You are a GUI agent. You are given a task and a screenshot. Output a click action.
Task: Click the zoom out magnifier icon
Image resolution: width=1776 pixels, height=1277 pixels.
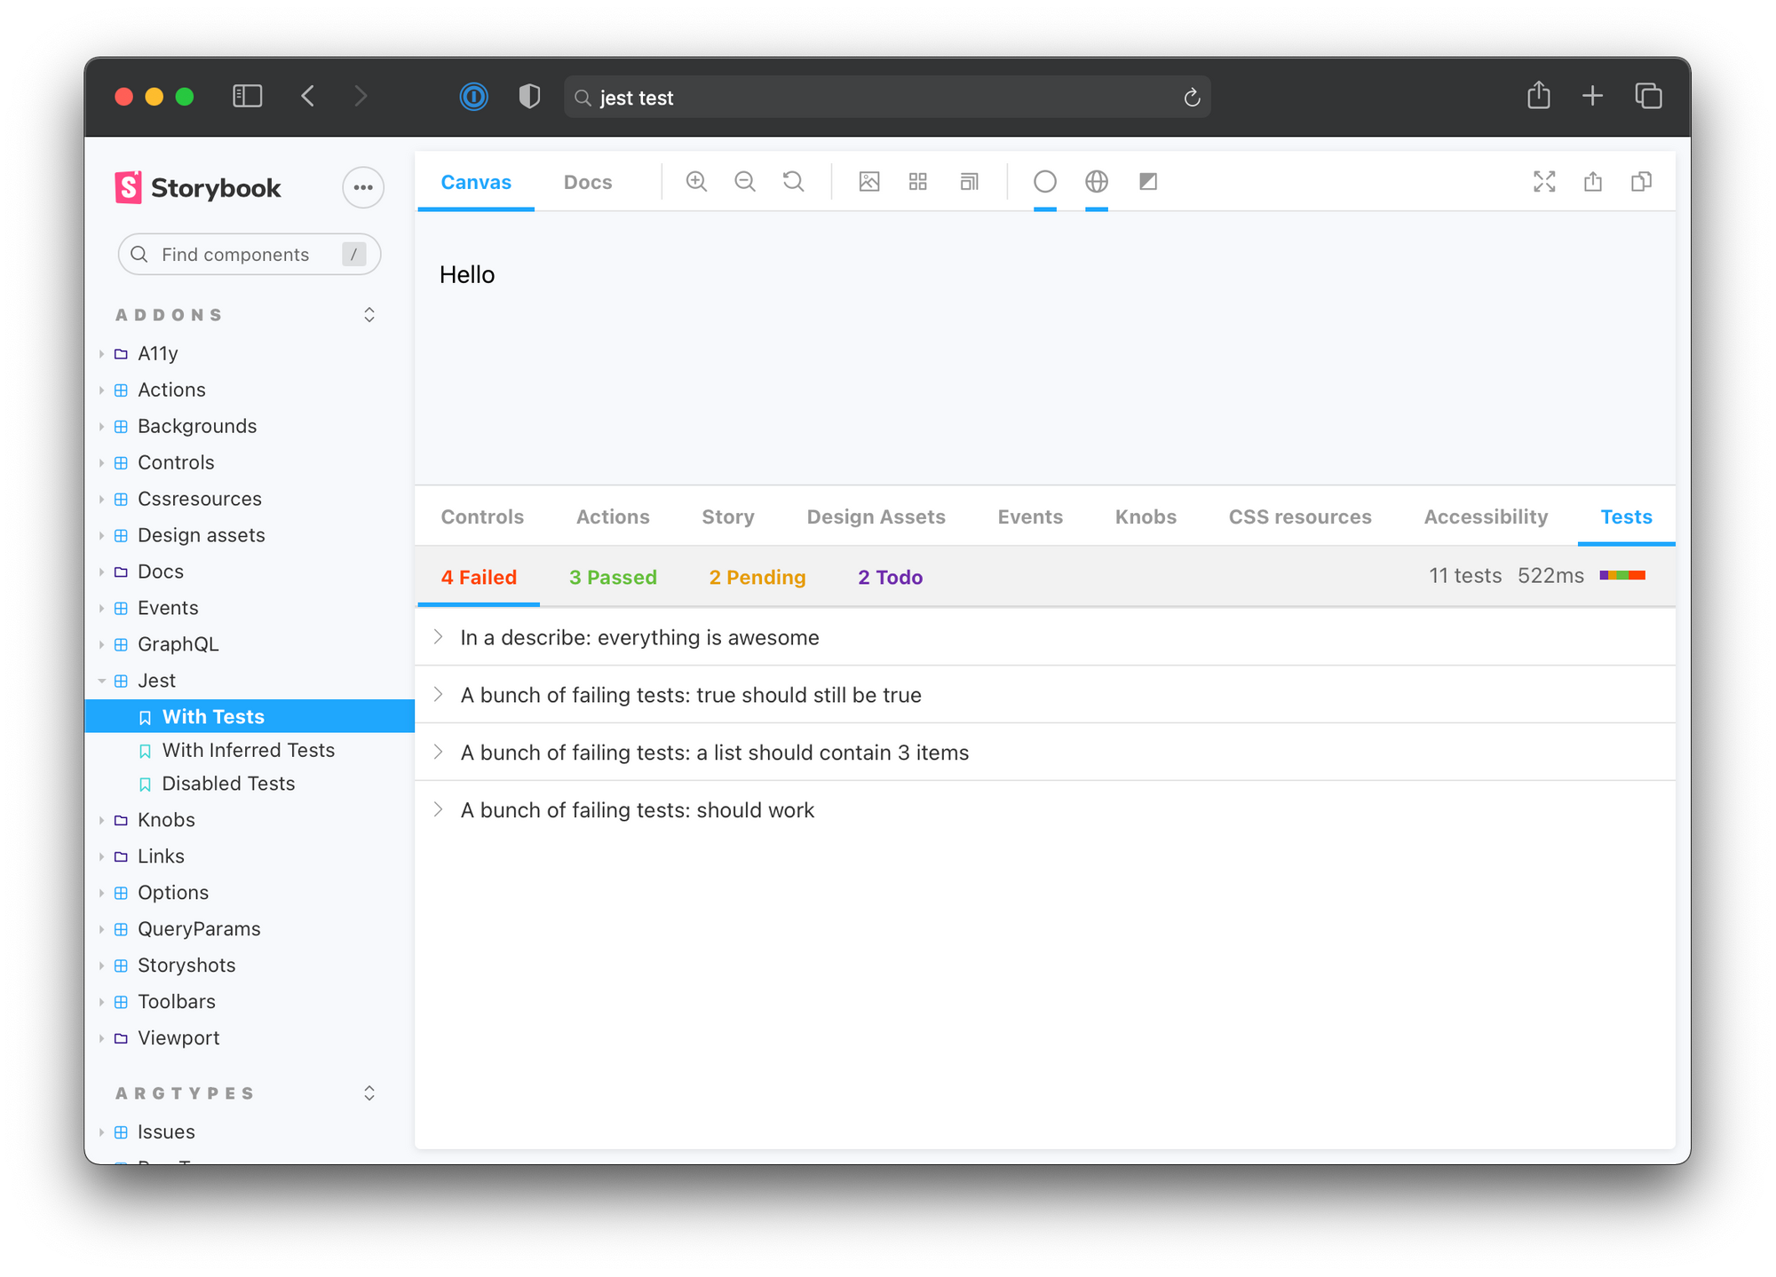tap(745, 182)
